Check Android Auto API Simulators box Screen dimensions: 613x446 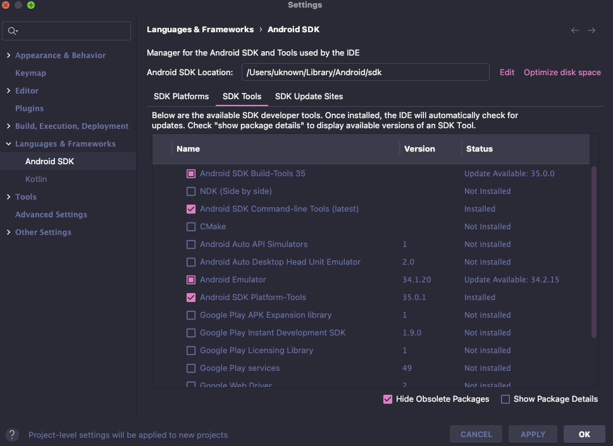191,244
